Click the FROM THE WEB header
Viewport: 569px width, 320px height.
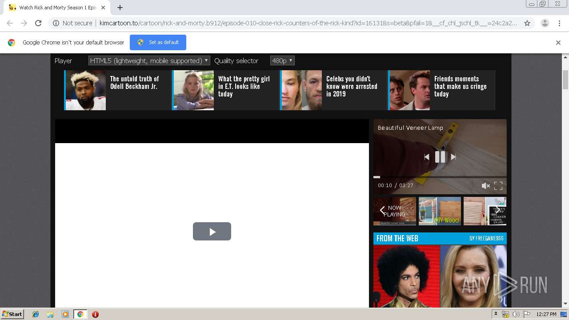coord(397,239)
